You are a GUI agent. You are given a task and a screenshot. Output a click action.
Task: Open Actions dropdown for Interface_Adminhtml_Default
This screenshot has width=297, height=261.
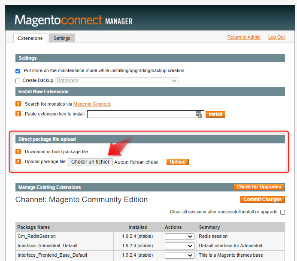coord(179,246)
